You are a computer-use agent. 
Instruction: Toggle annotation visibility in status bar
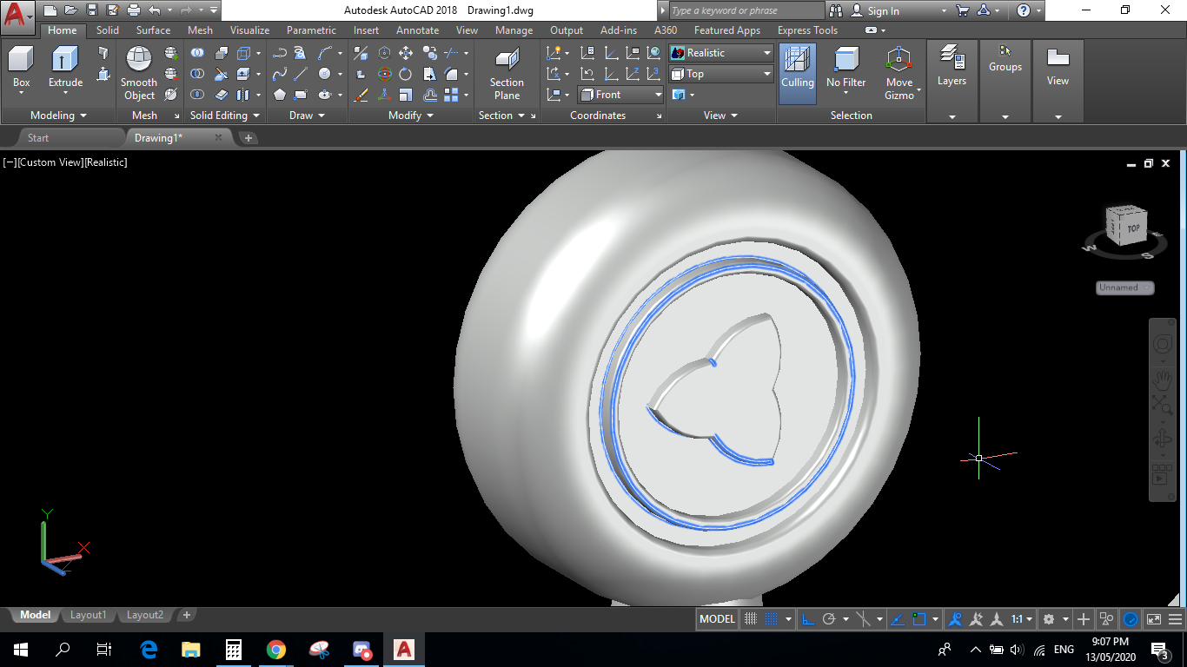click(x=956, y=619)
